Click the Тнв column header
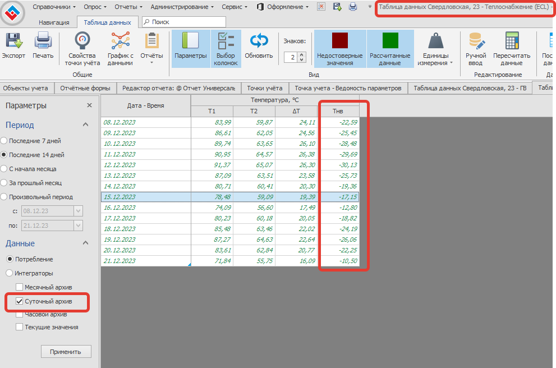The image size is (556, 368). coord(338,111)
